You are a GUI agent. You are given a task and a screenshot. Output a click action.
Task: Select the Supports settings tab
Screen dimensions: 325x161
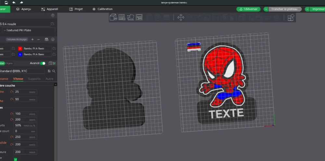click(x=34, y=79)
